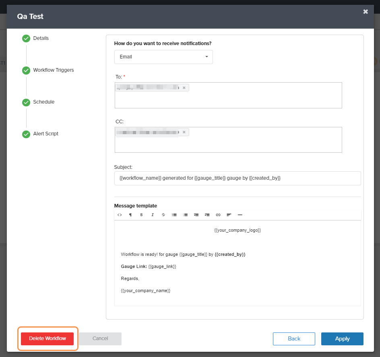380x357 pixels.
Task: Click into the Subject field
Action: coord(237,178)
